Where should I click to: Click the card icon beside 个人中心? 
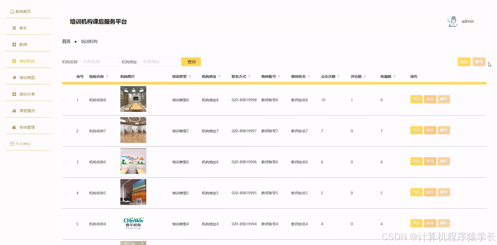point(12,144)
